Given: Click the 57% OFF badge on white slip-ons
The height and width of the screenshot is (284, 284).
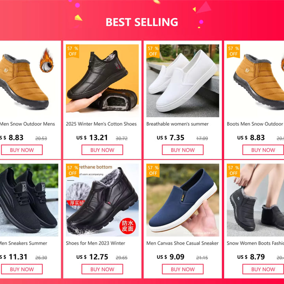Looking at the screenshot, I should click(x=153, y=51).
